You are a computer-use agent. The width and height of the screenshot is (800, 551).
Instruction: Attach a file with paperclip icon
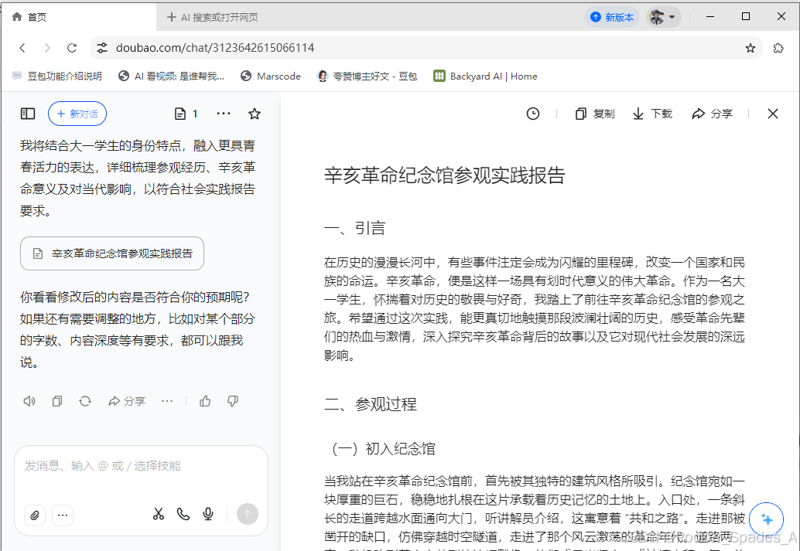(x=35, y=515)
